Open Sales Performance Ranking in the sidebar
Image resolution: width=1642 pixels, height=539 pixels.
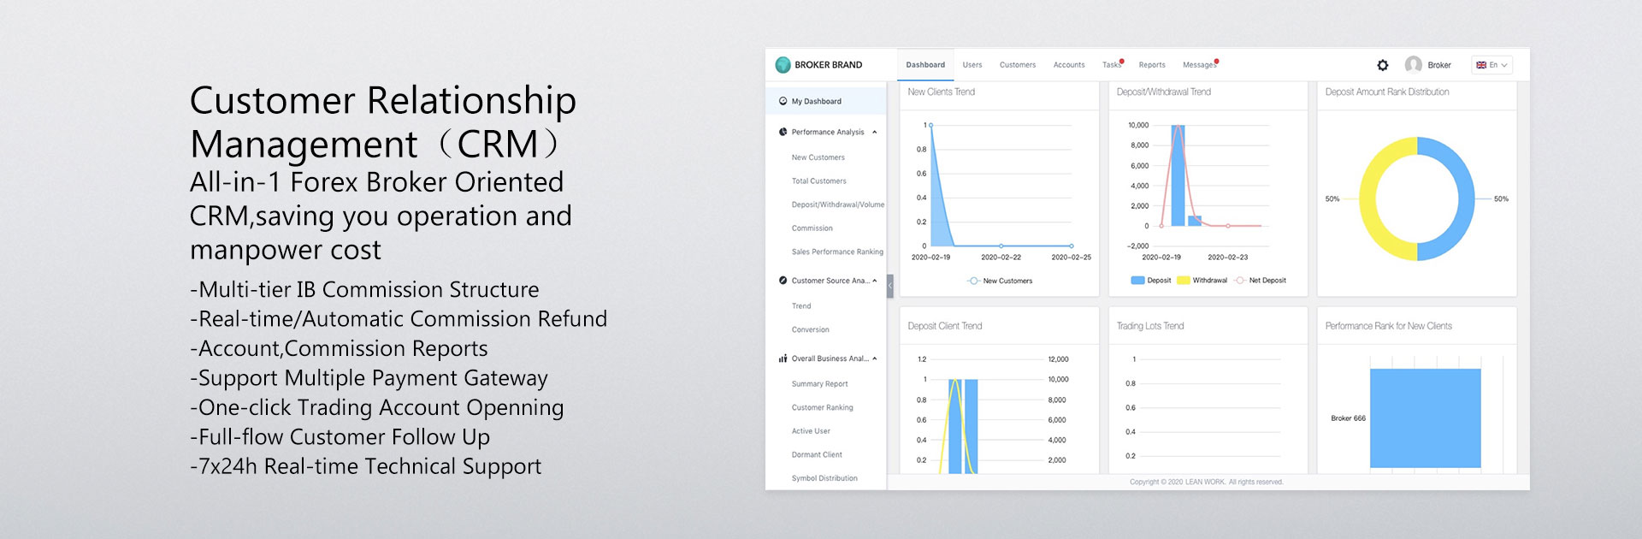pos(837,252)
